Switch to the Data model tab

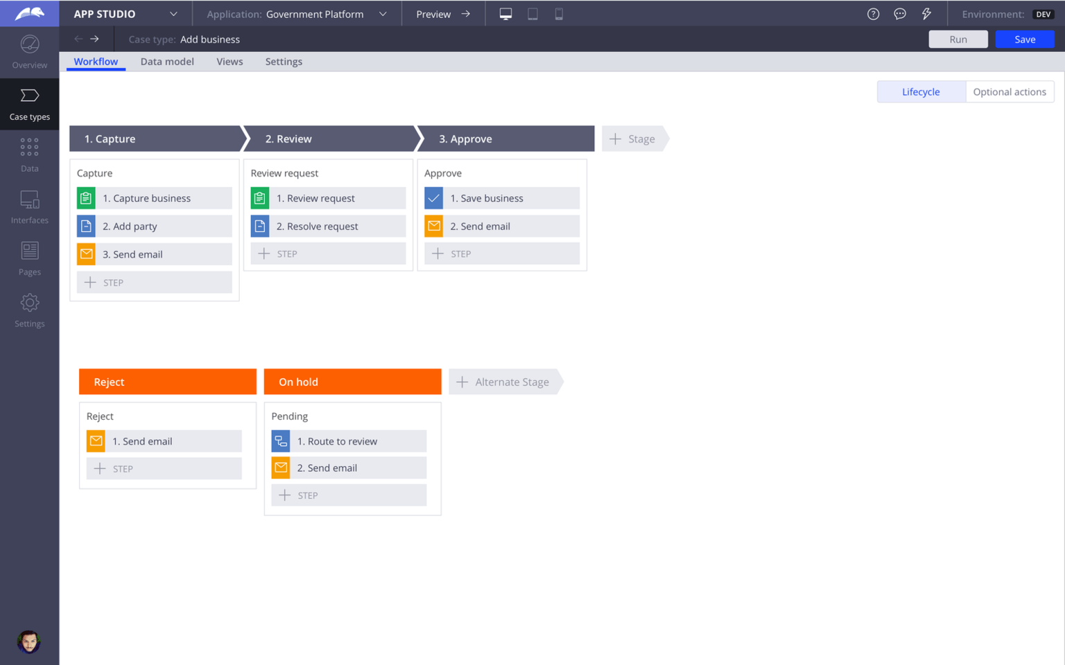tap(167, 62)
